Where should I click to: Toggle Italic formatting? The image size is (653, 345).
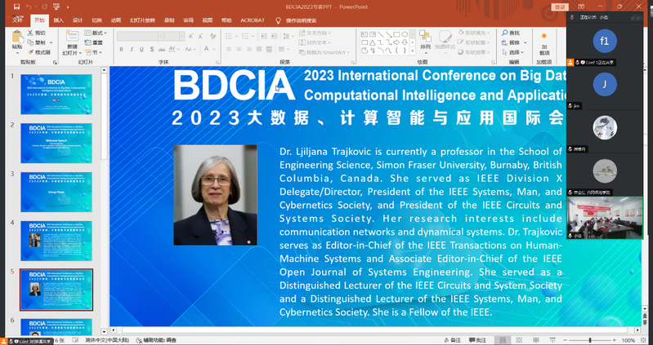[132, 50]
